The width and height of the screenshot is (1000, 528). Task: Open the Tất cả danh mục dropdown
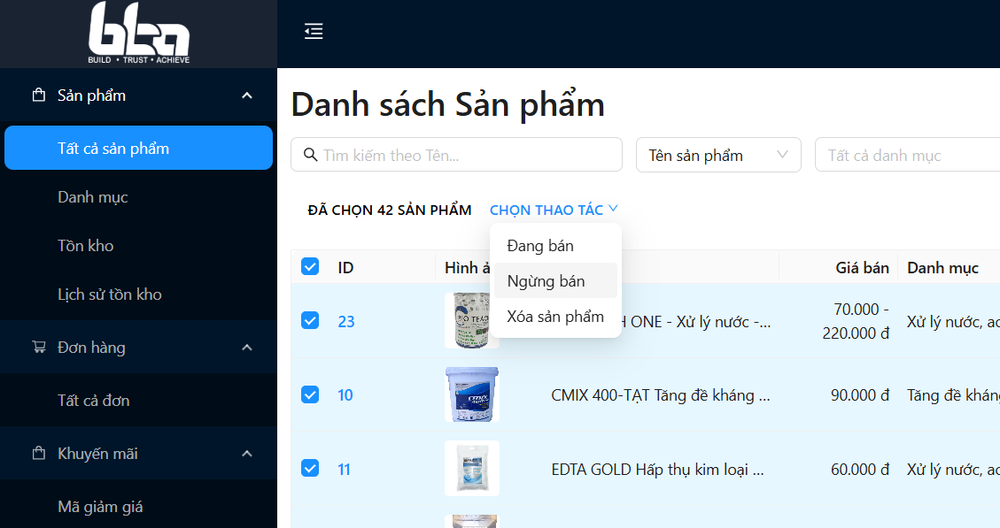click(908, 155)
